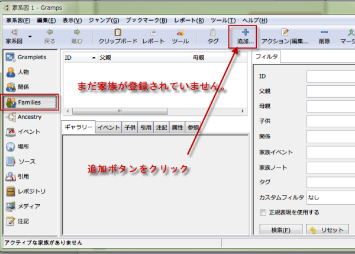
Task: Click the Add (追加) plus toolbar icon
Action: [245, 33]
